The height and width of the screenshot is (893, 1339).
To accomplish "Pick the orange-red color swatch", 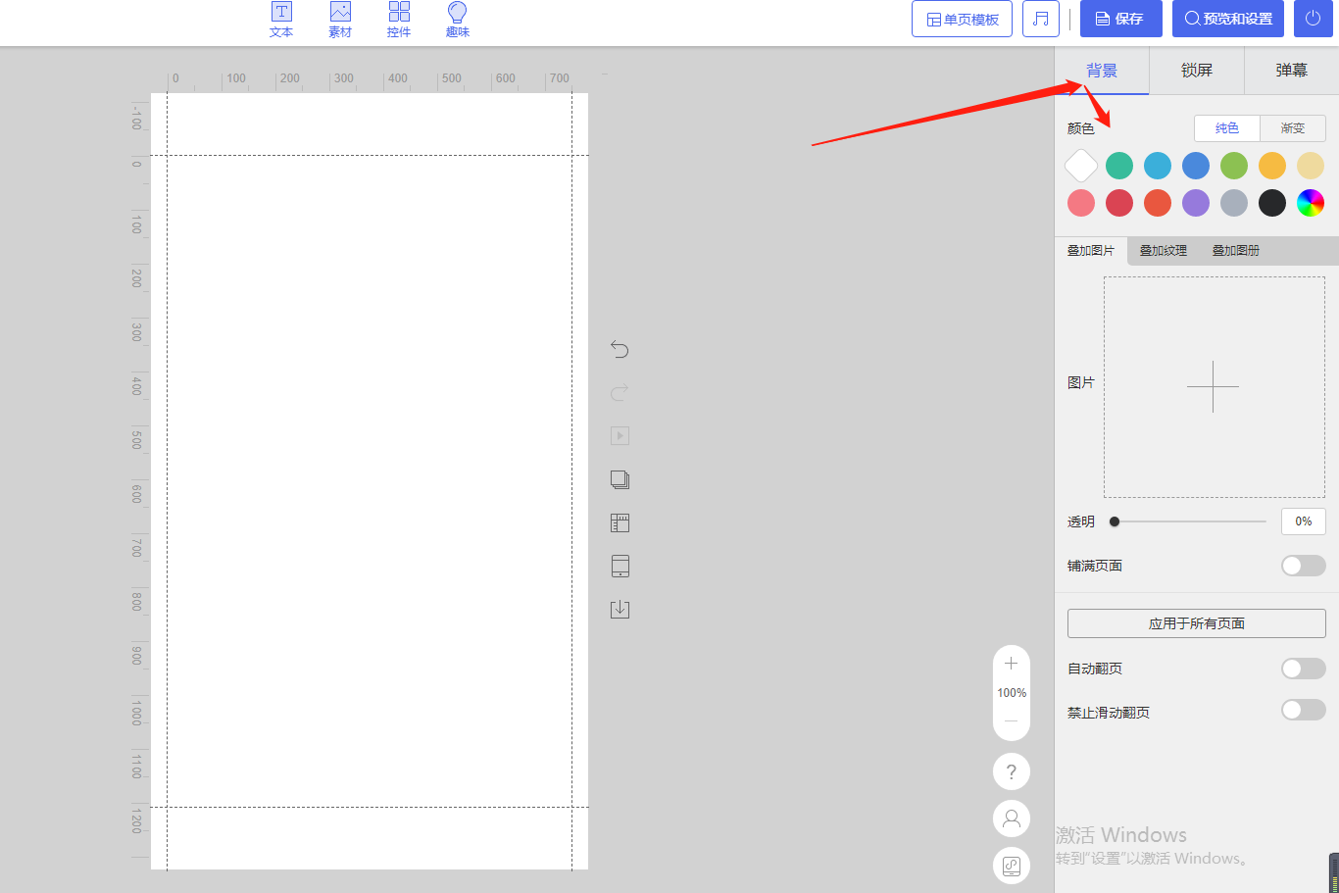I will [x=1158, y=203].
